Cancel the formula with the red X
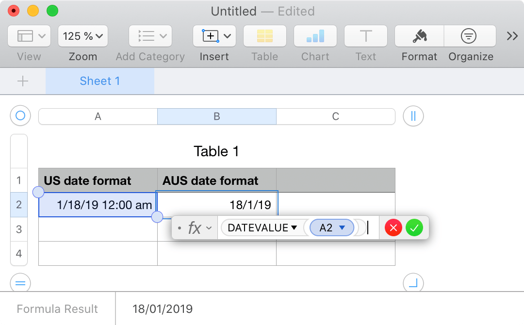 393,227
